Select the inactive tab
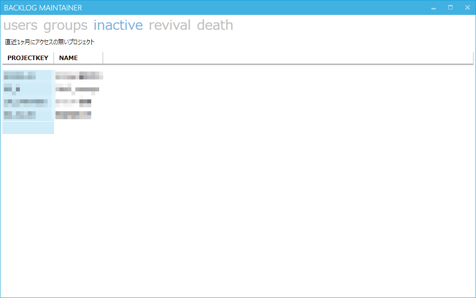This screenshot has height=298, width=476. 118,25
